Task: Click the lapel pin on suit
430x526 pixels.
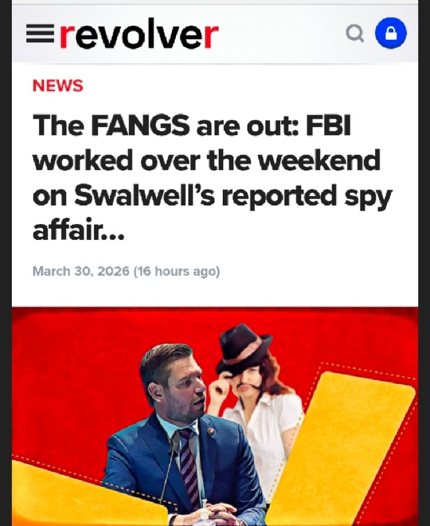Action: [x=211, y=431]
